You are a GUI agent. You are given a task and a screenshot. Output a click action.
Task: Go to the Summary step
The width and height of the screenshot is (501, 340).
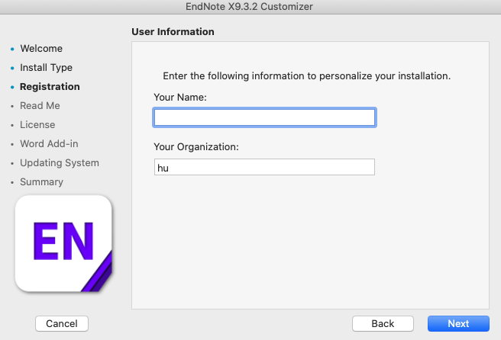[41, 182]
